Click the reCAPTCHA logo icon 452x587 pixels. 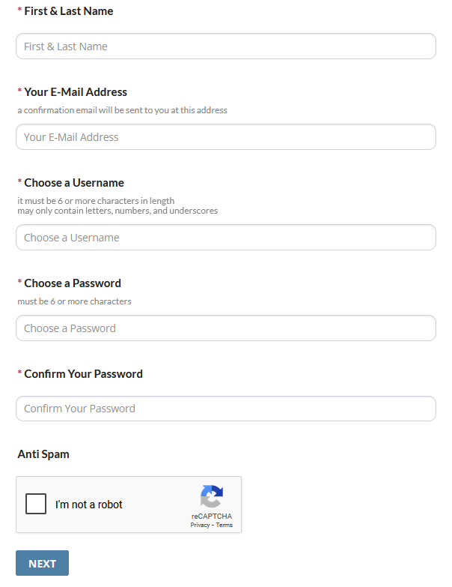point(212,496)
